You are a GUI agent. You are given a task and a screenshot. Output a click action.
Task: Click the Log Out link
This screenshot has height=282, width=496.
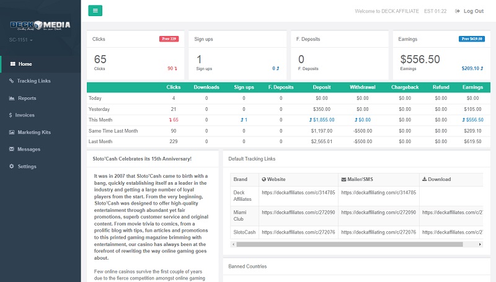click(469, 11)
